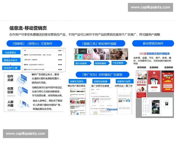This screenshot has width=176, height=141.
Task: Click the 「推广实况」实时模拟广告展现 banner
Action: pyautogui.click(x=102, y=75)
